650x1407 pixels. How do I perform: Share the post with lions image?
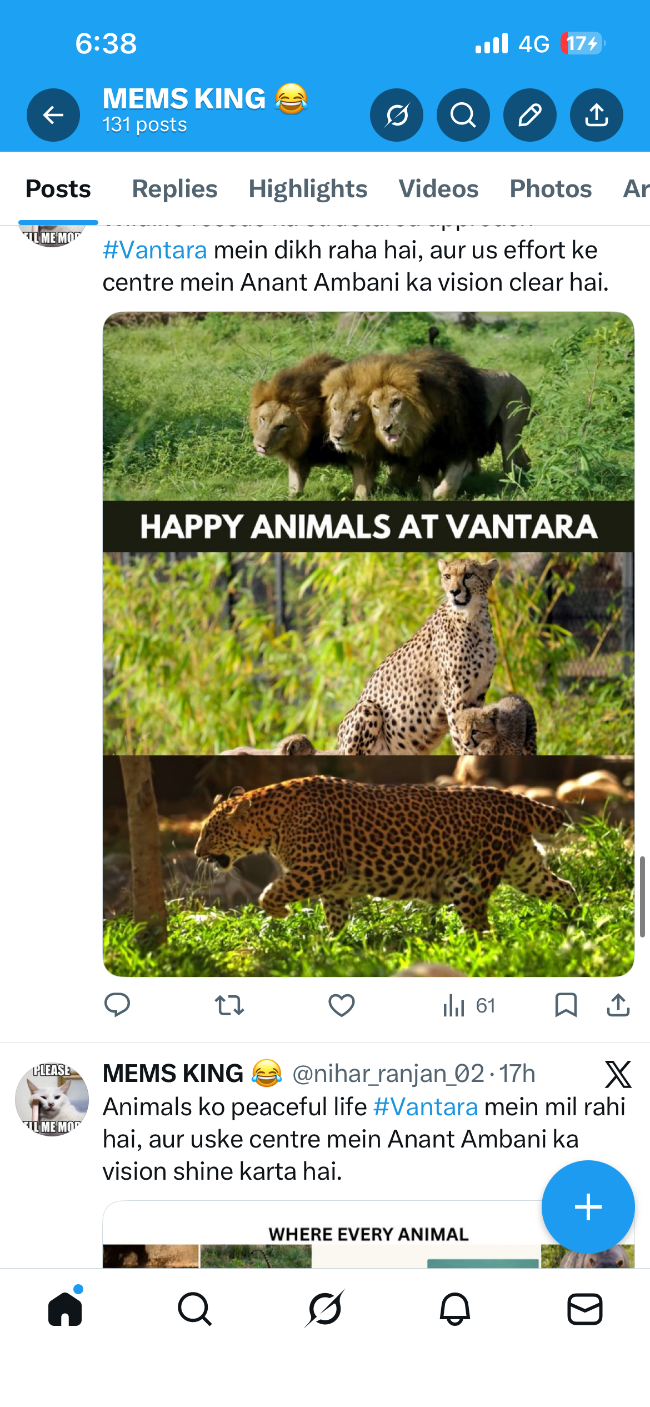coord(618,1005)
